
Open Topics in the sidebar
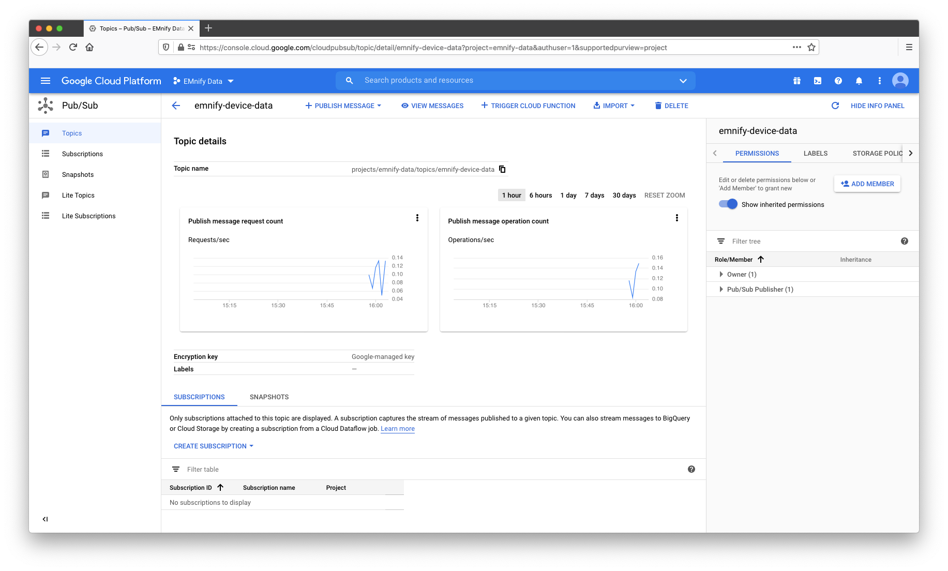coord(95,133)
